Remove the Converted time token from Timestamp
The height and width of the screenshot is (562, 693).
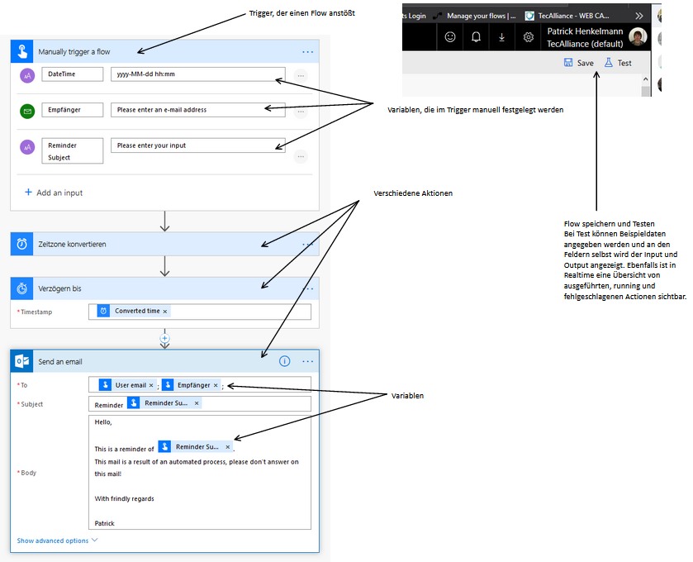coord(165,312)
